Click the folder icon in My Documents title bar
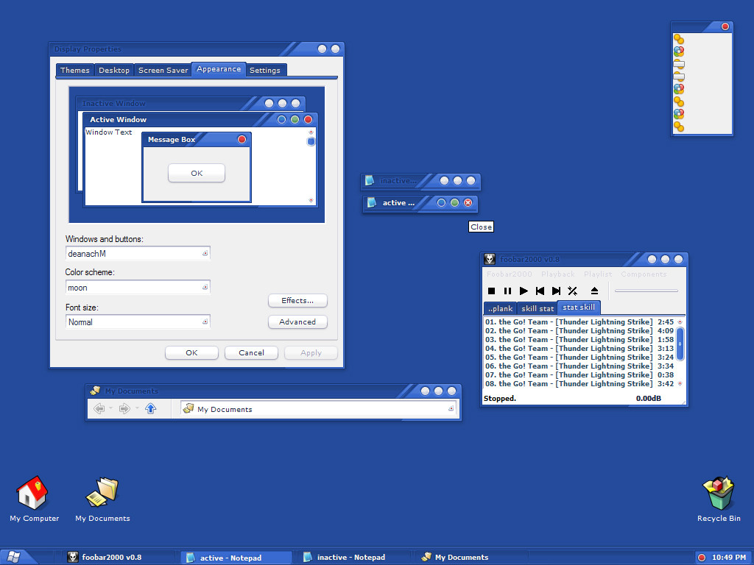 [x=95, y=391]
